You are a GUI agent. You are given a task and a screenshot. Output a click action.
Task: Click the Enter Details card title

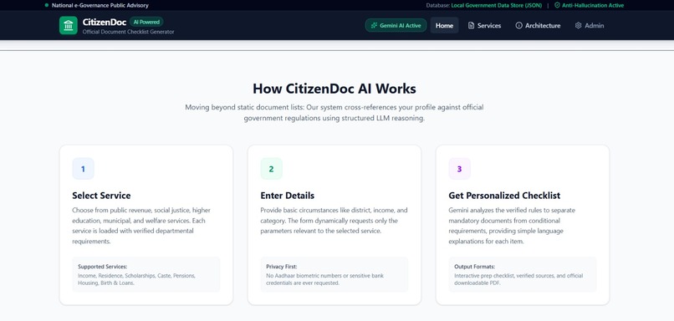point(288,196)
